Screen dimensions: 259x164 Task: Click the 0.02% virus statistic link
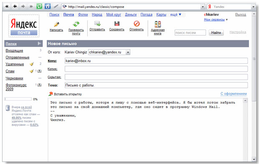point(34,125)
